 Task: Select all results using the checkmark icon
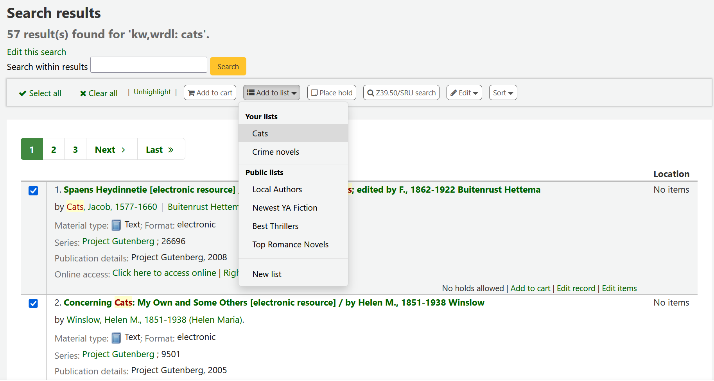(x=23, y=93)
